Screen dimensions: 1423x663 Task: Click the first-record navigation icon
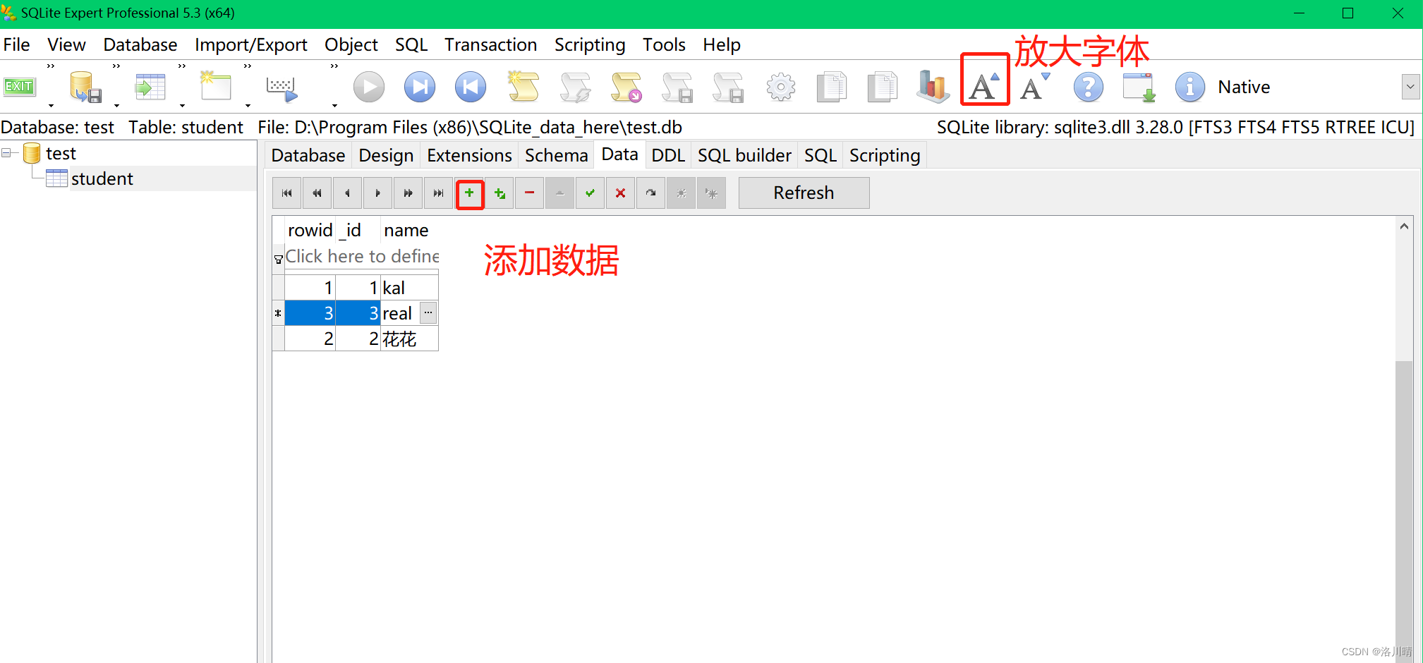pyautogui.click(x=286, y=193)
